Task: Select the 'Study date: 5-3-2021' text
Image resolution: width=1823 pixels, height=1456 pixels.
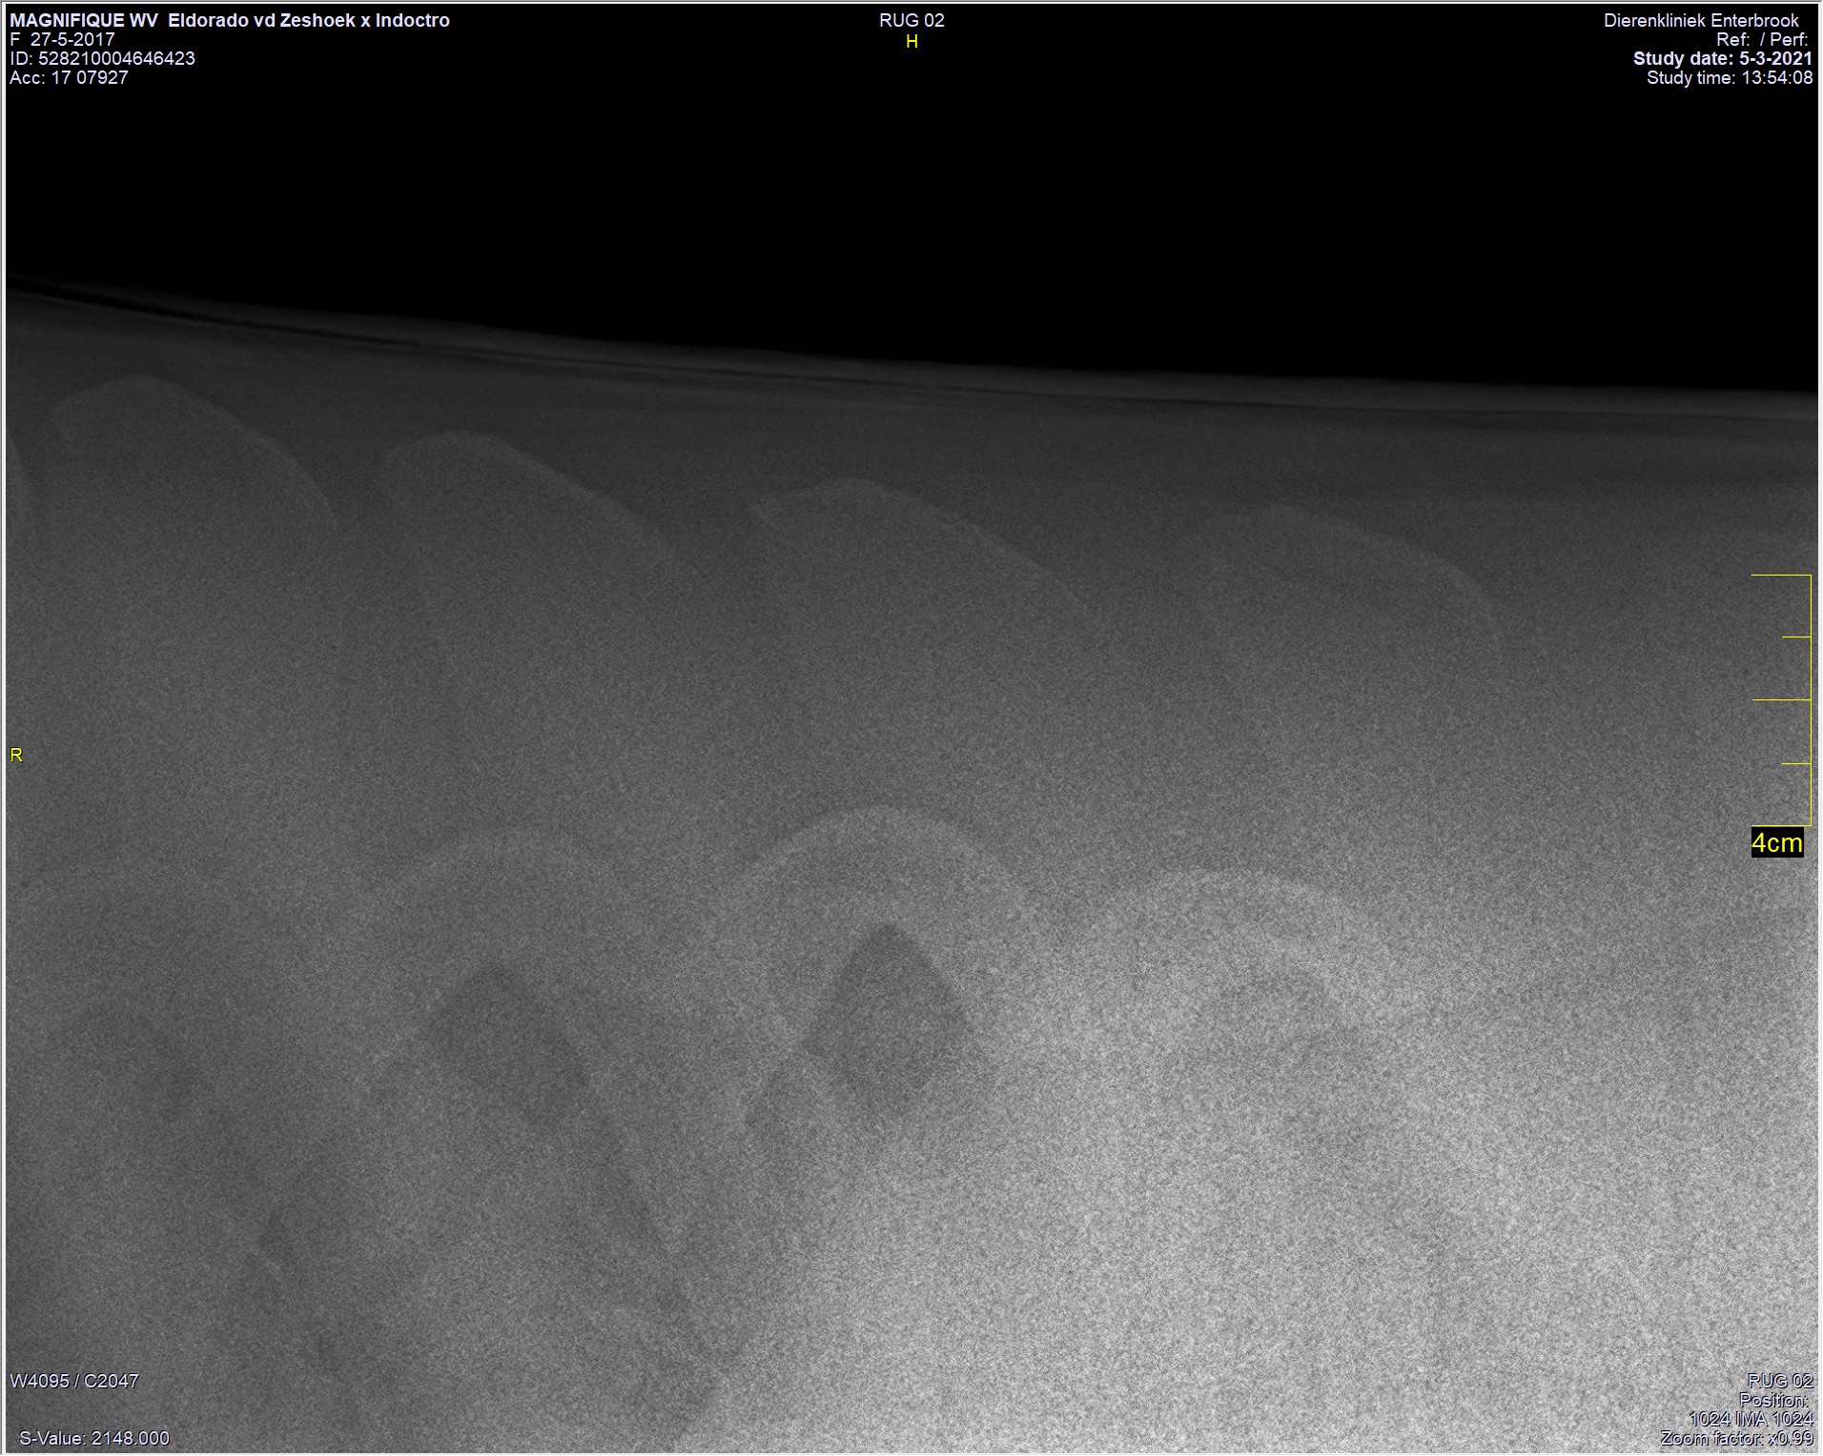Action: 1723,58
